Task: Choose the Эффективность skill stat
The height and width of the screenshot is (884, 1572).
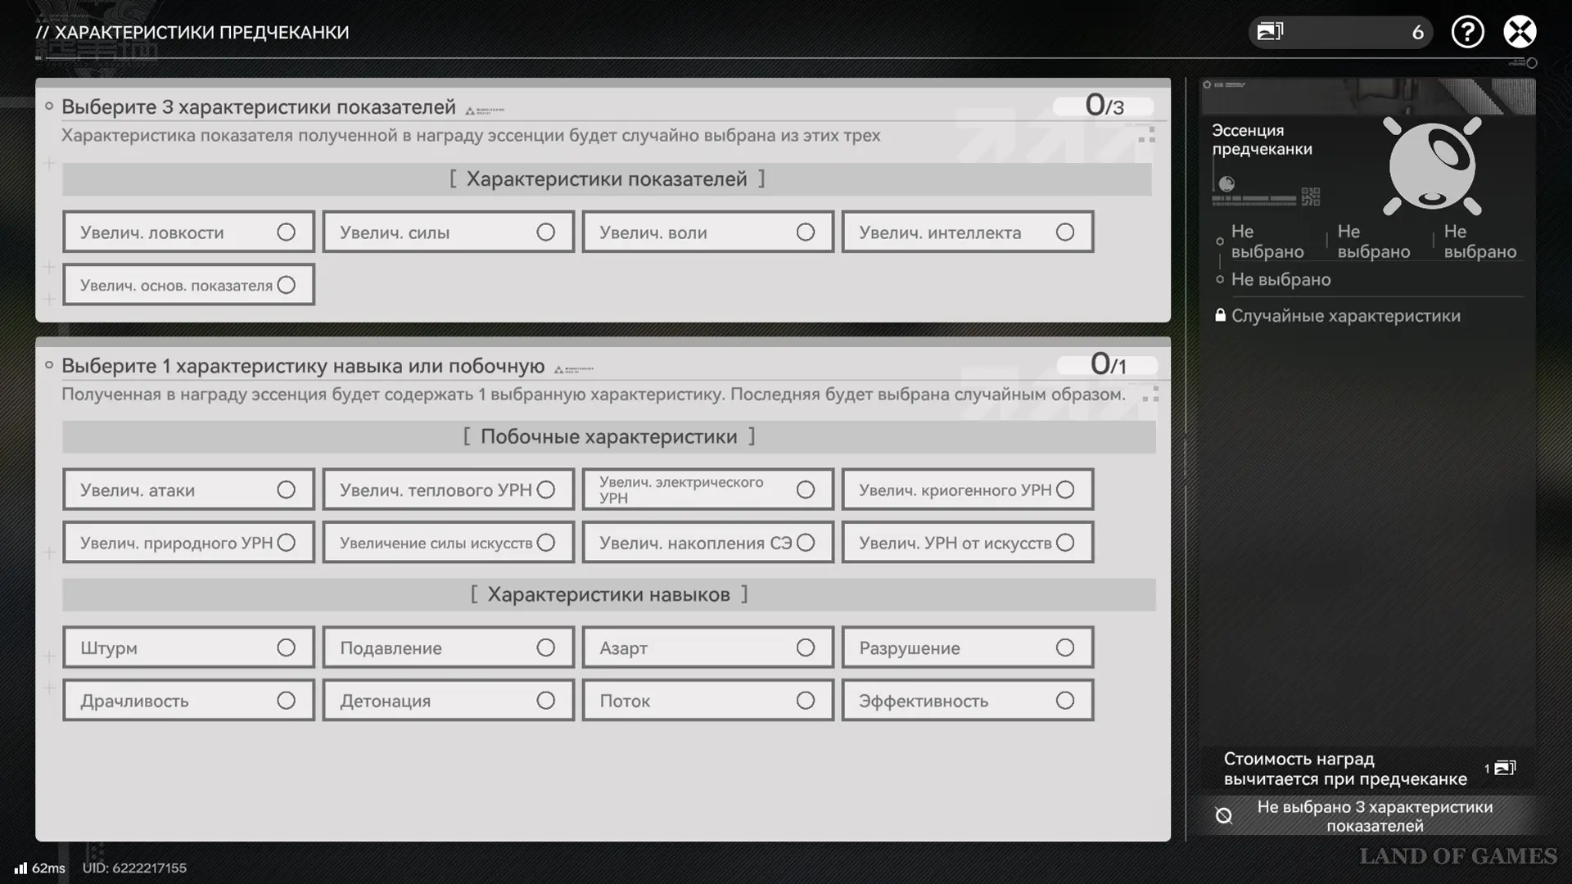Action: click(x=967, y=701)
